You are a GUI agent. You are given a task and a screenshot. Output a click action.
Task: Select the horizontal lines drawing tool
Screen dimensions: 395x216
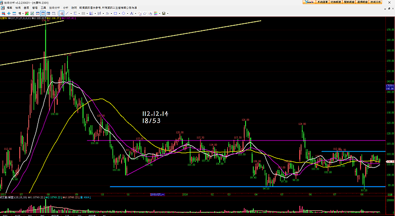click(x=75, y=13)
